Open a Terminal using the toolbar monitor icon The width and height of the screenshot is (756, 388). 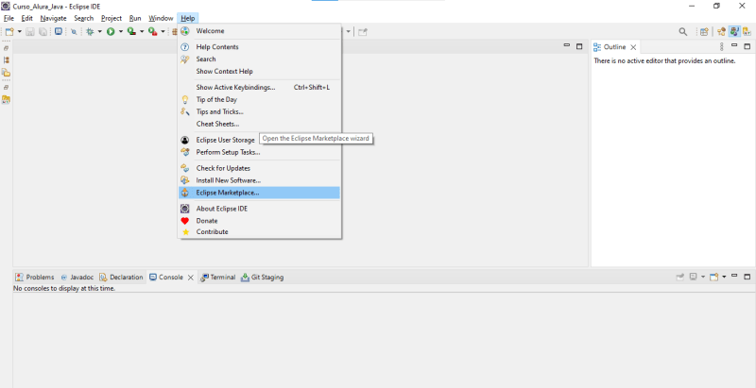pyautogui.click(x=58, y=32)
